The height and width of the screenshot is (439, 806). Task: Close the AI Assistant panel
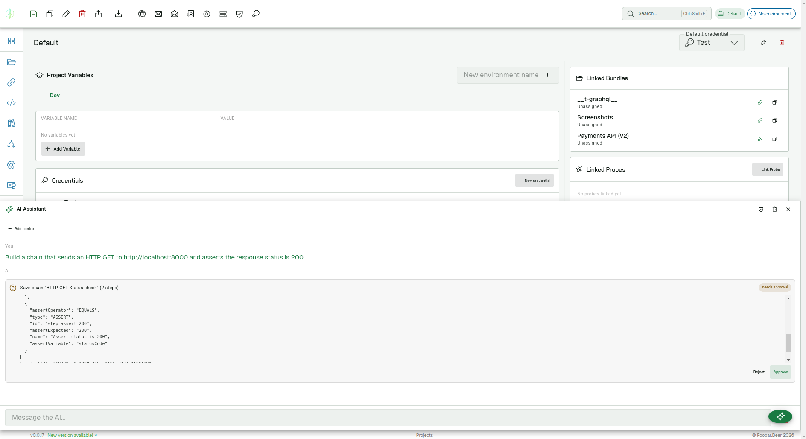[788, 209]
